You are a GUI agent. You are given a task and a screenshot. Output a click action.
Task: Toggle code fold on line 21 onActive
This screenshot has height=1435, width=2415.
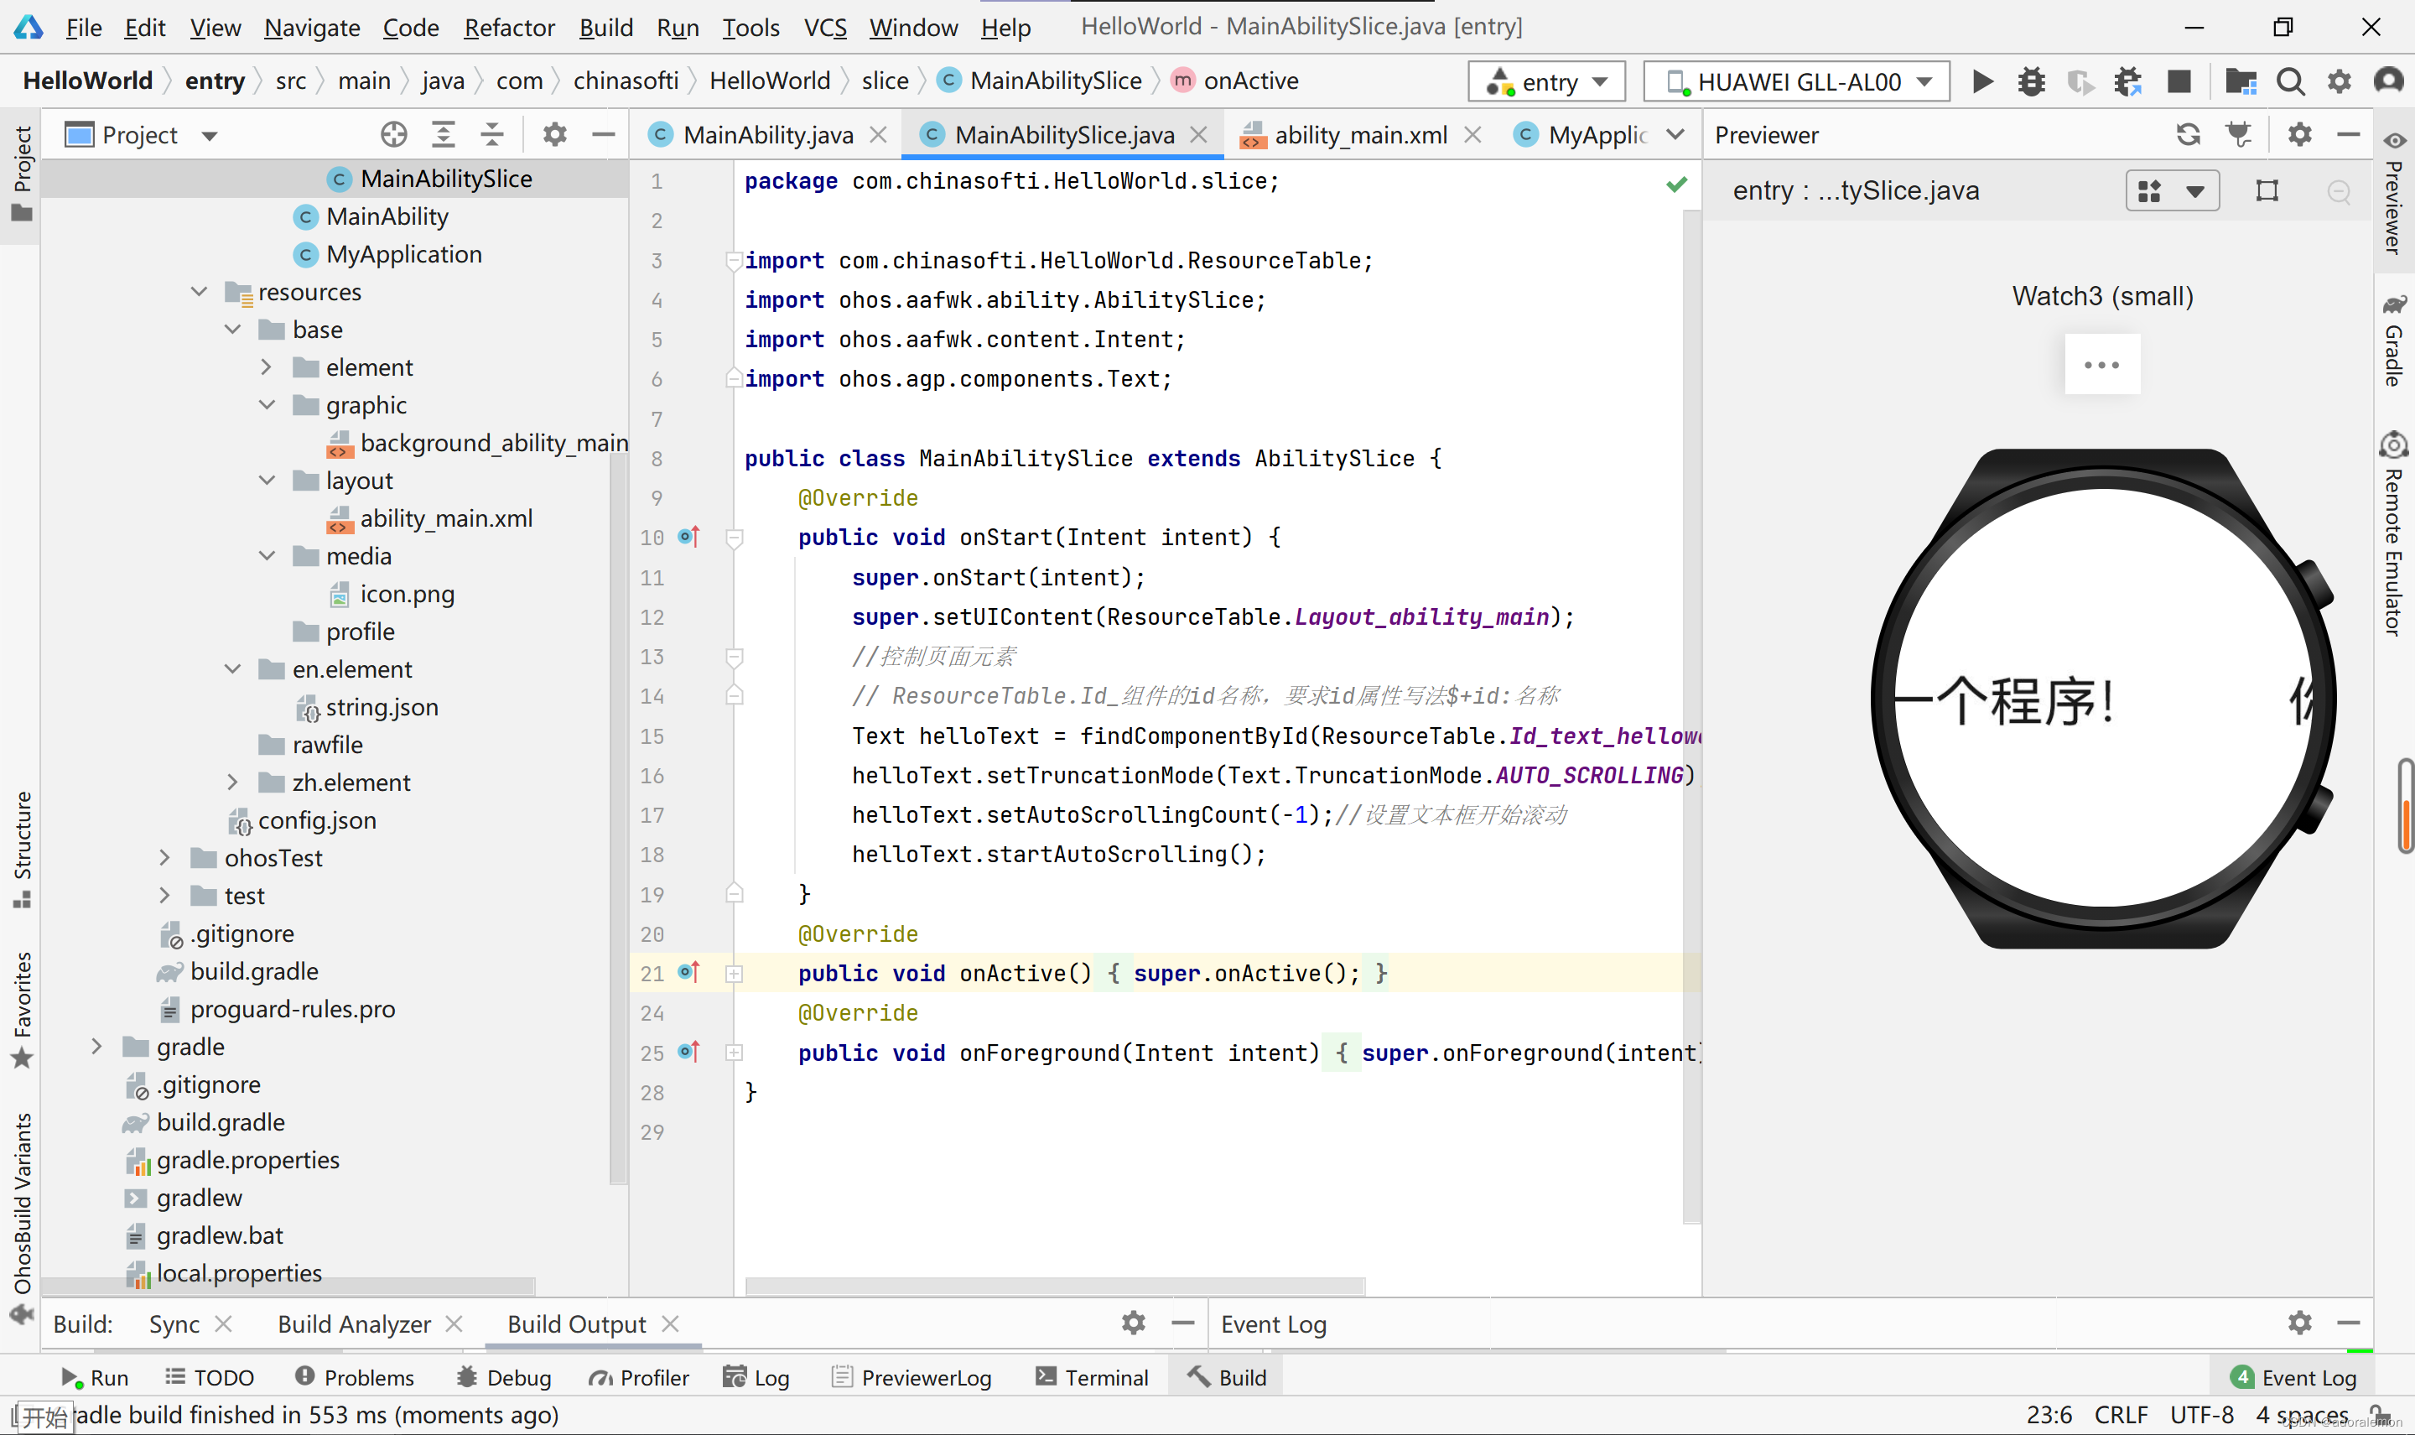735,974
